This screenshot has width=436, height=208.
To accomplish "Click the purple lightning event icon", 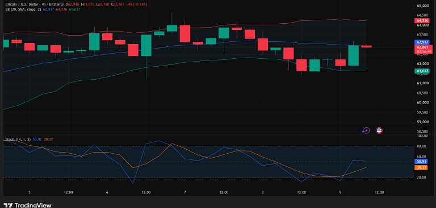I will click(x=366, y=131).
